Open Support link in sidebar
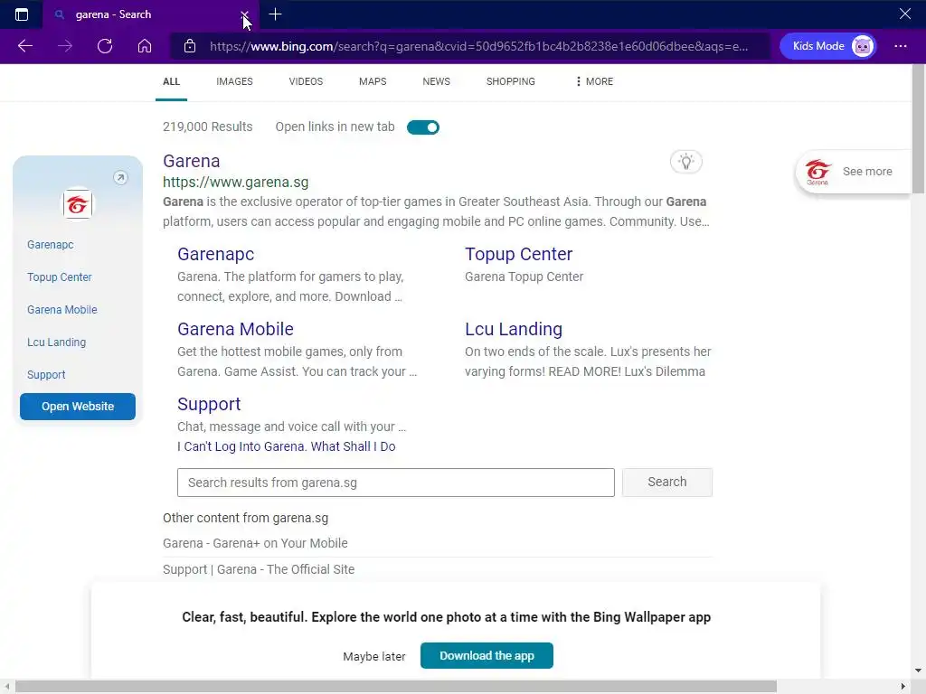 pos(46,374)
